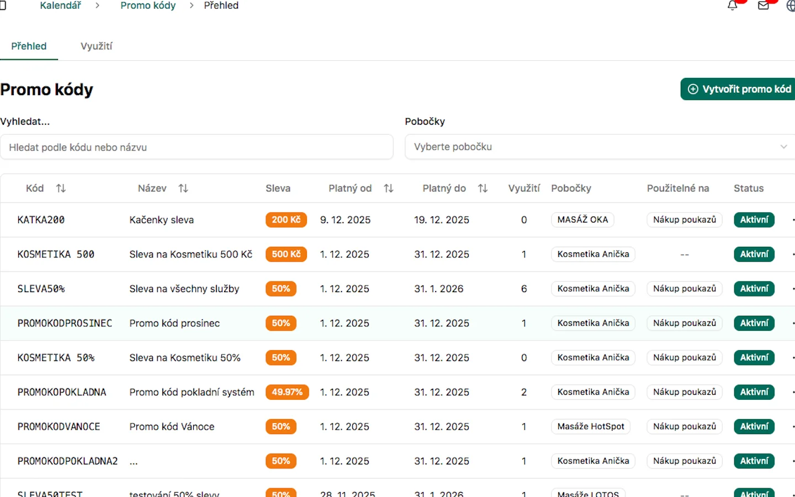The width and height of the screenshot is (795, 497).
Task: Open row actions menu for KATKA200
Action: (793, 220)
